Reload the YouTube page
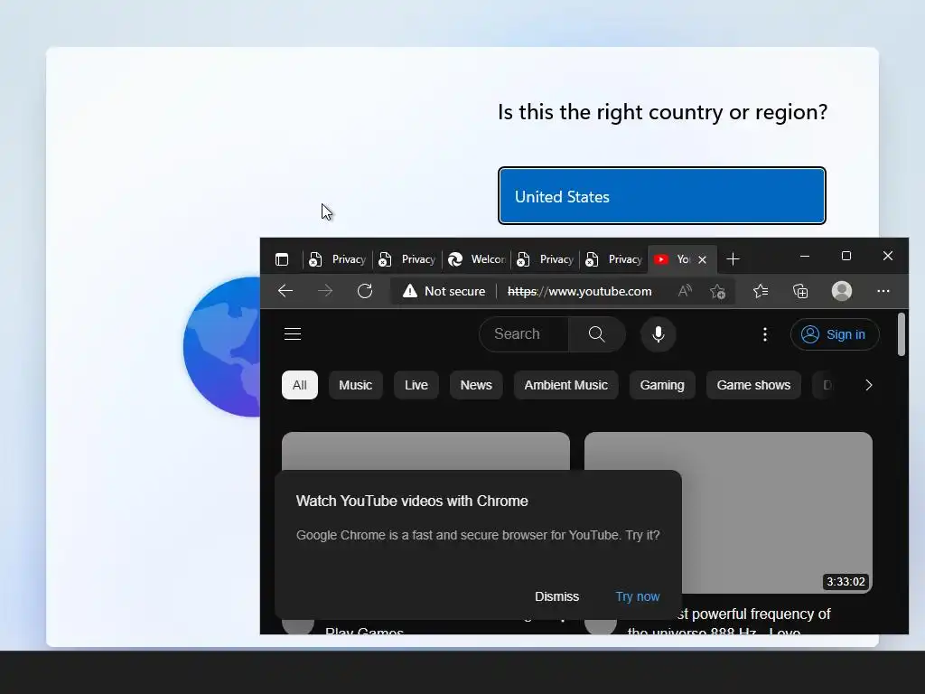 pos(365,291)
